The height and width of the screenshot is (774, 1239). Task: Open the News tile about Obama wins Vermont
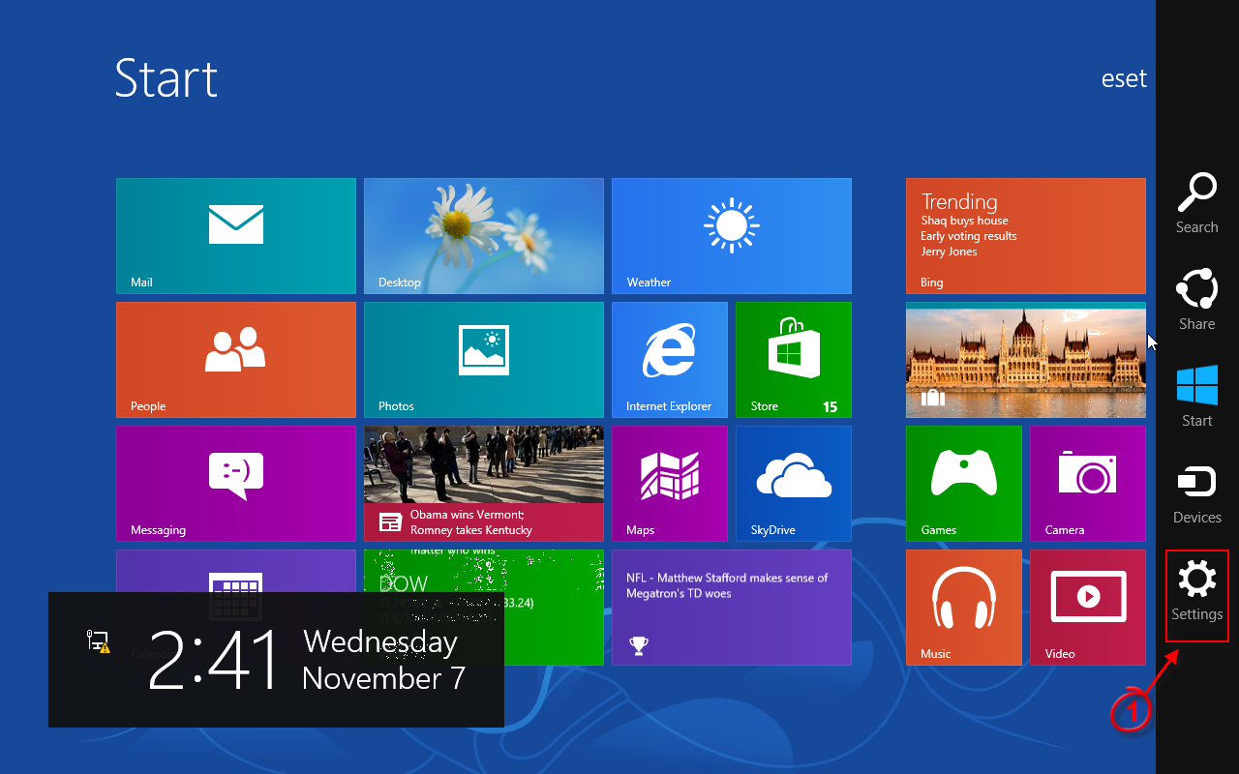tap(484, 484)
